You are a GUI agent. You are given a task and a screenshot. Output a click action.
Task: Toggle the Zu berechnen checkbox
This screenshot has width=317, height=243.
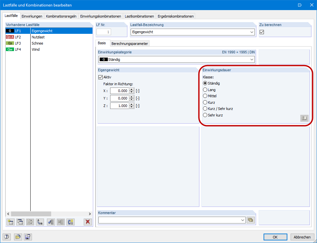tap(262, 32)
